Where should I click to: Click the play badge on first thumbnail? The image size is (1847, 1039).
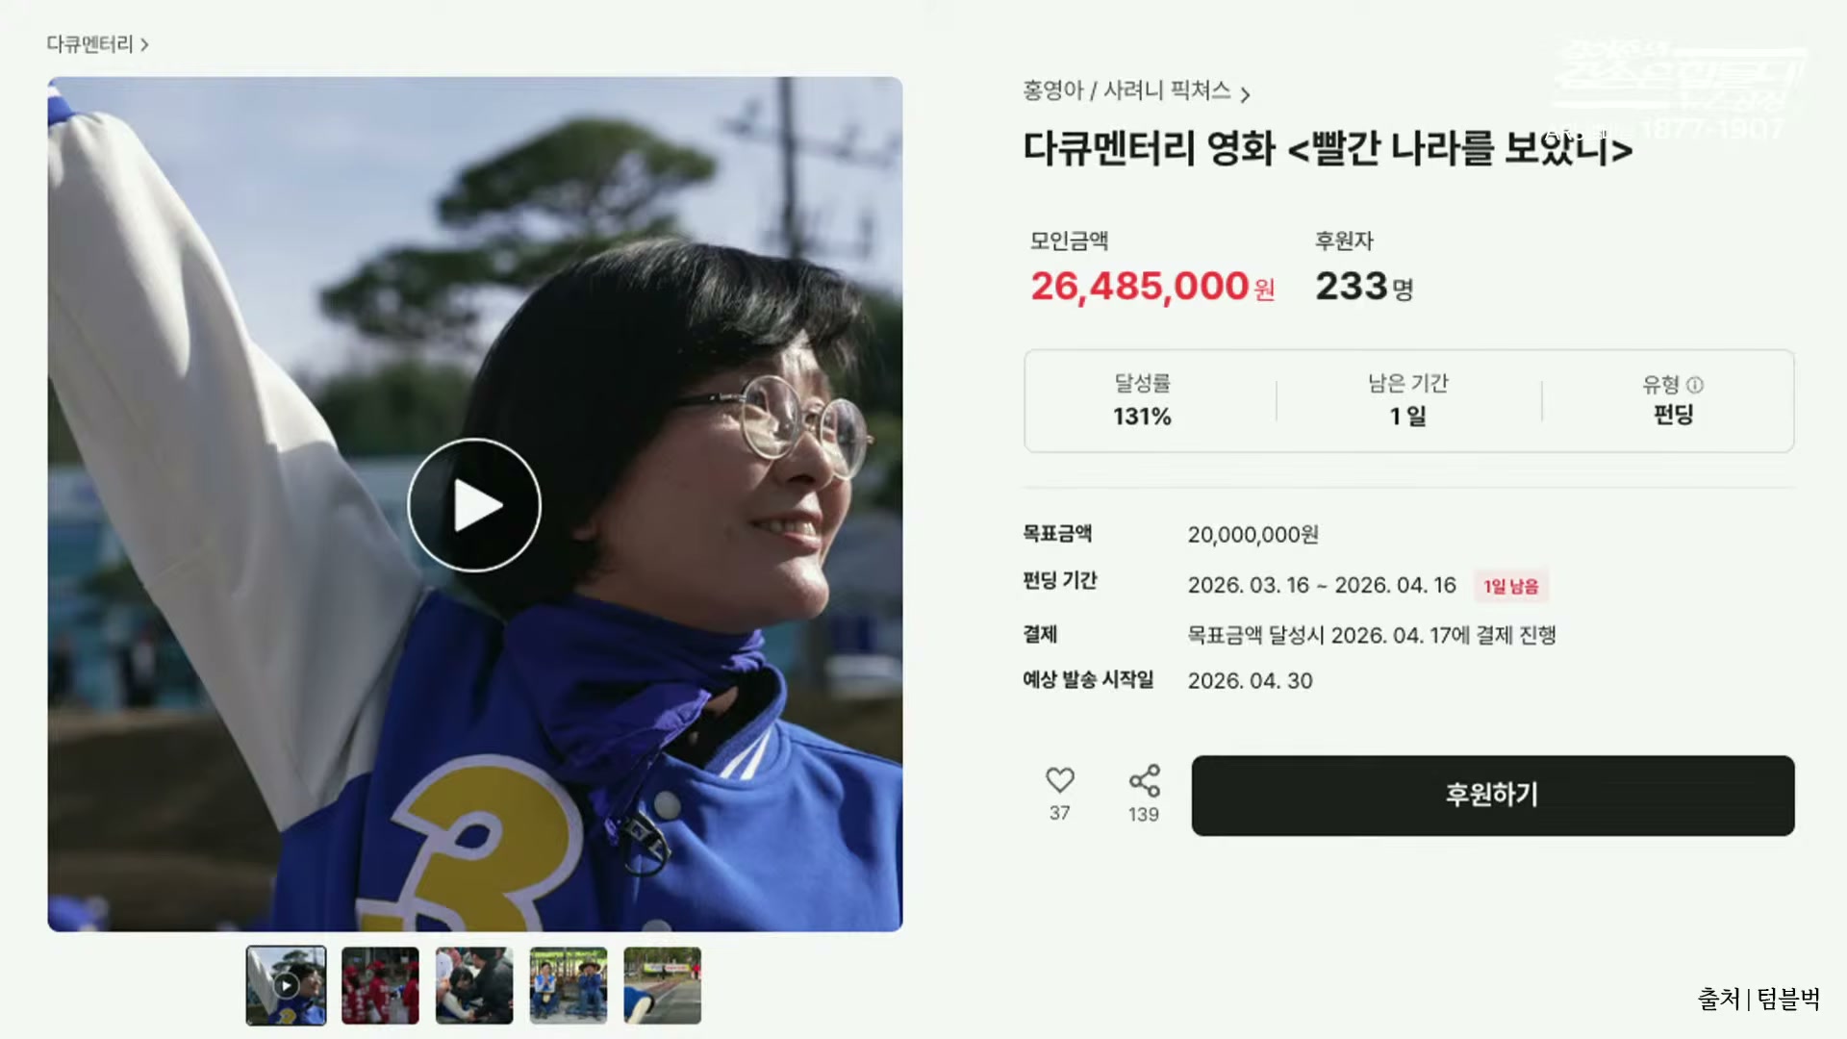(x=286, y=985)
